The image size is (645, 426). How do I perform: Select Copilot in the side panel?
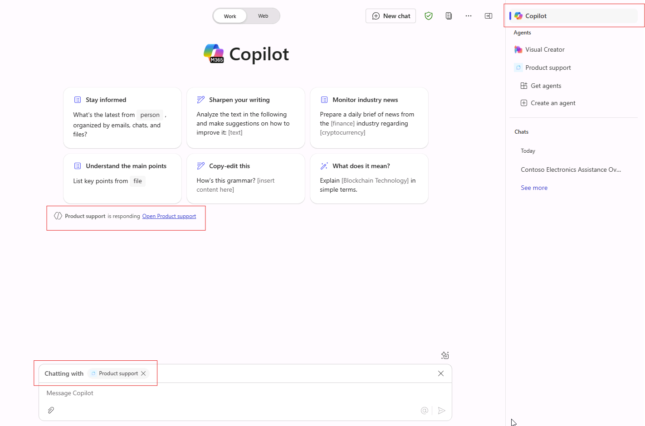pyautogui.click(x=573, y=16)
